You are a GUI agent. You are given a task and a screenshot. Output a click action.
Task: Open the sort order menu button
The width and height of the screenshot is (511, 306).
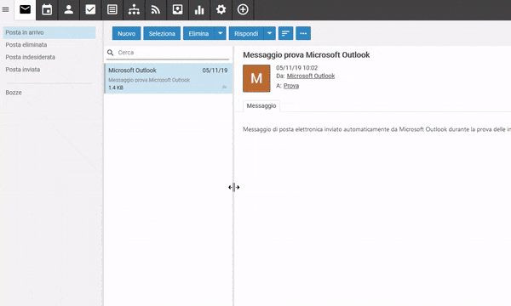(x=285, y=33)
